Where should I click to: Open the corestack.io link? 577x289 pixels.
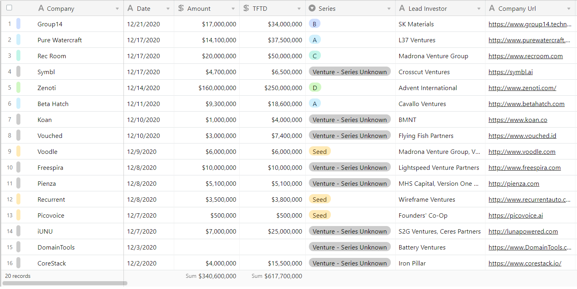click(525, 263)
